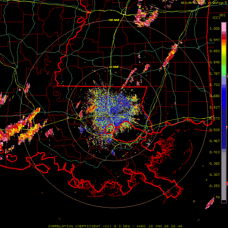
Task: Click the DCC label above color scale
Action: coord(222,15)
